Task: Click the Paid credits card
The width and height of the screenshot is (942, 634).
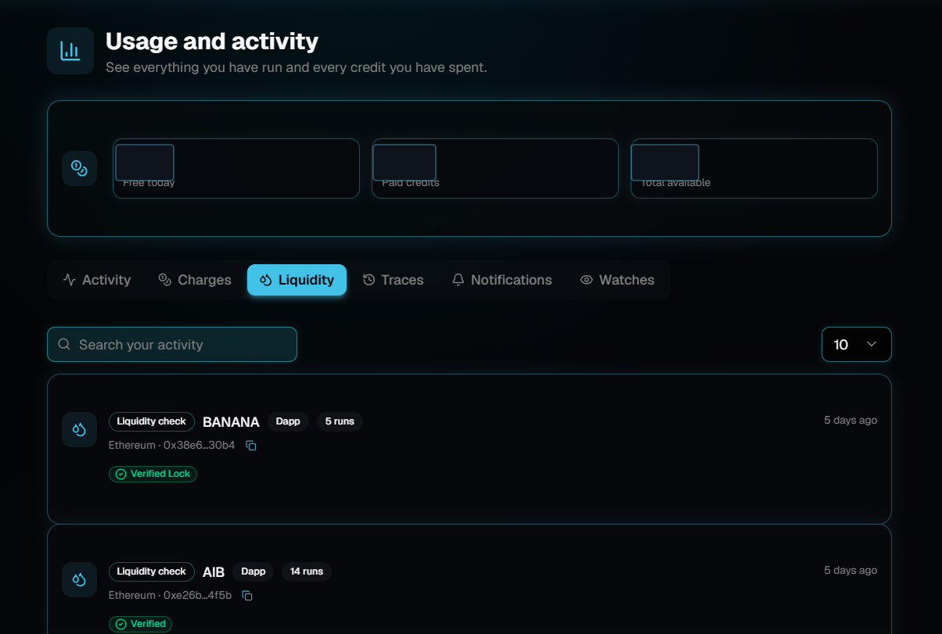Action: coord(495,168)
